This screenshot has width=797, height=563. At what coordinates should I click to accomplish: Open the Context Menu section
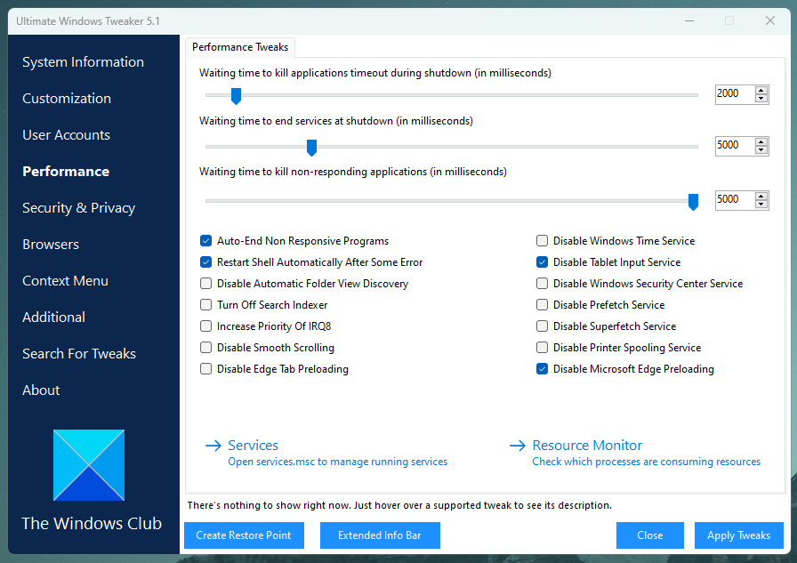click(x=65, y=281)
